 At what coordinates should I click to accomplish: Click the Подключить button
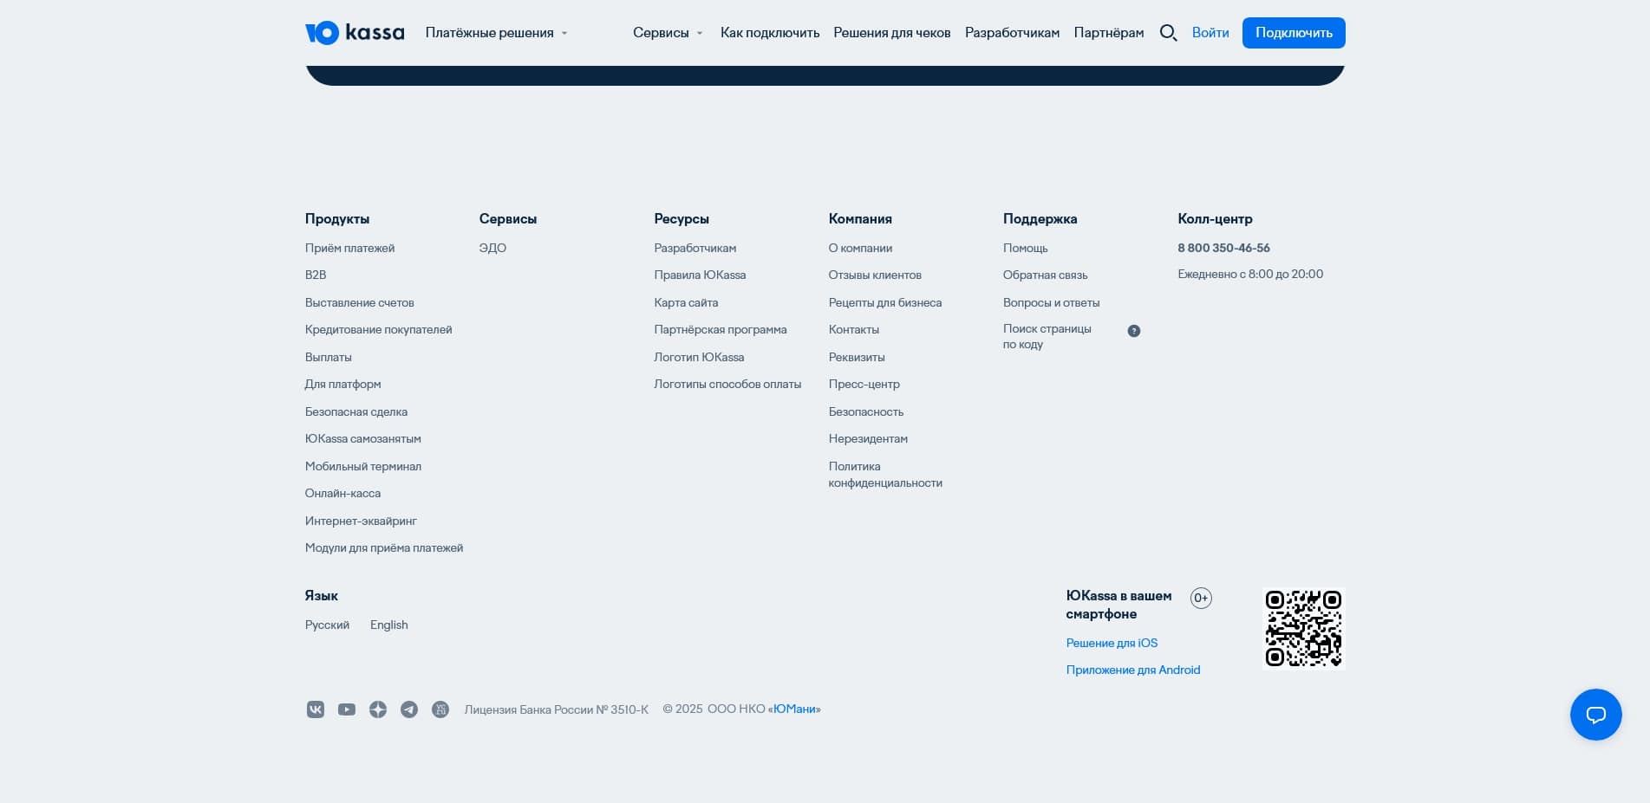point(1294,32)
